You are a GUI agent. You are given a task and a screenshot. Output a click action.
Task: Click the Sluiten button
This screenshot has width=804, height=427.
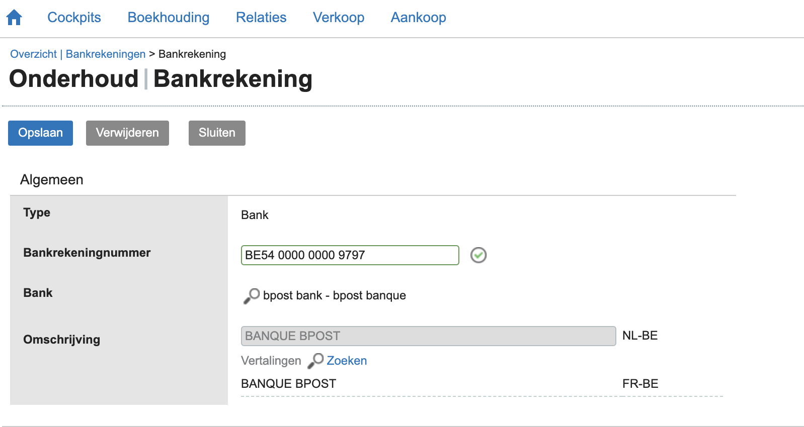coord(217,133)
